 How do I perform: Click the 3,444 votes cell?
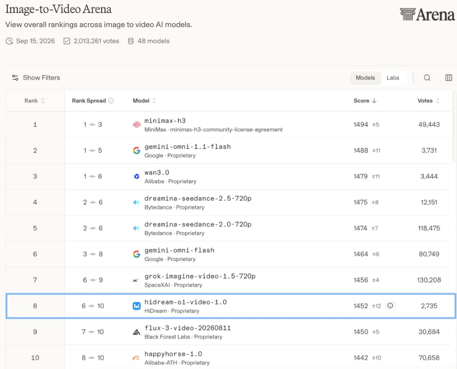[x=429, y=177]
